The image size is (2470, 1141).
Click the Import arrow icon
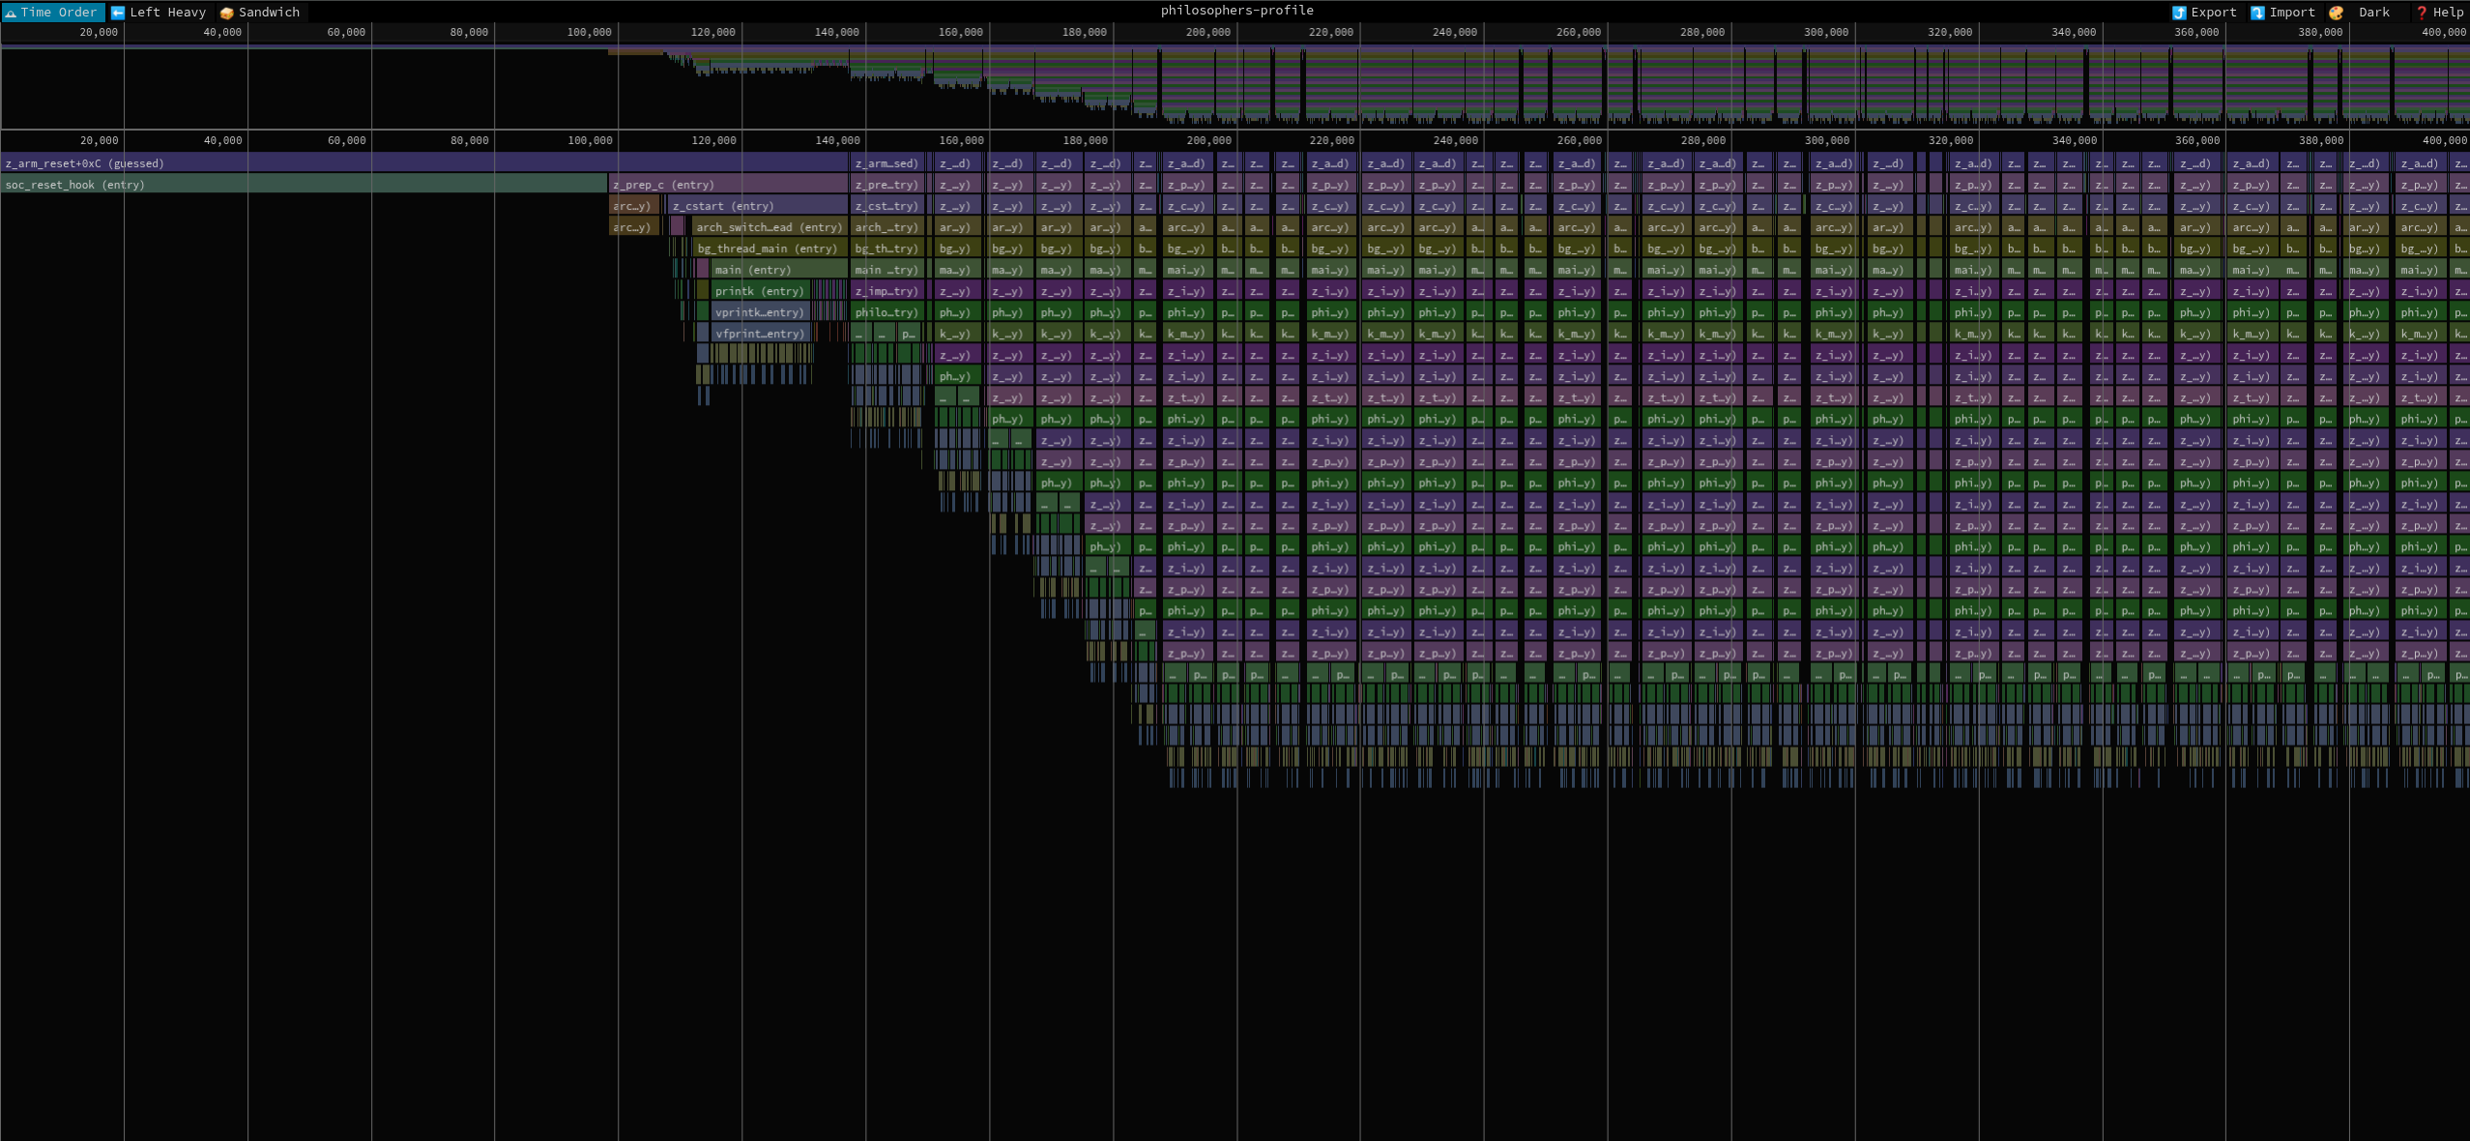point(2257,13)
